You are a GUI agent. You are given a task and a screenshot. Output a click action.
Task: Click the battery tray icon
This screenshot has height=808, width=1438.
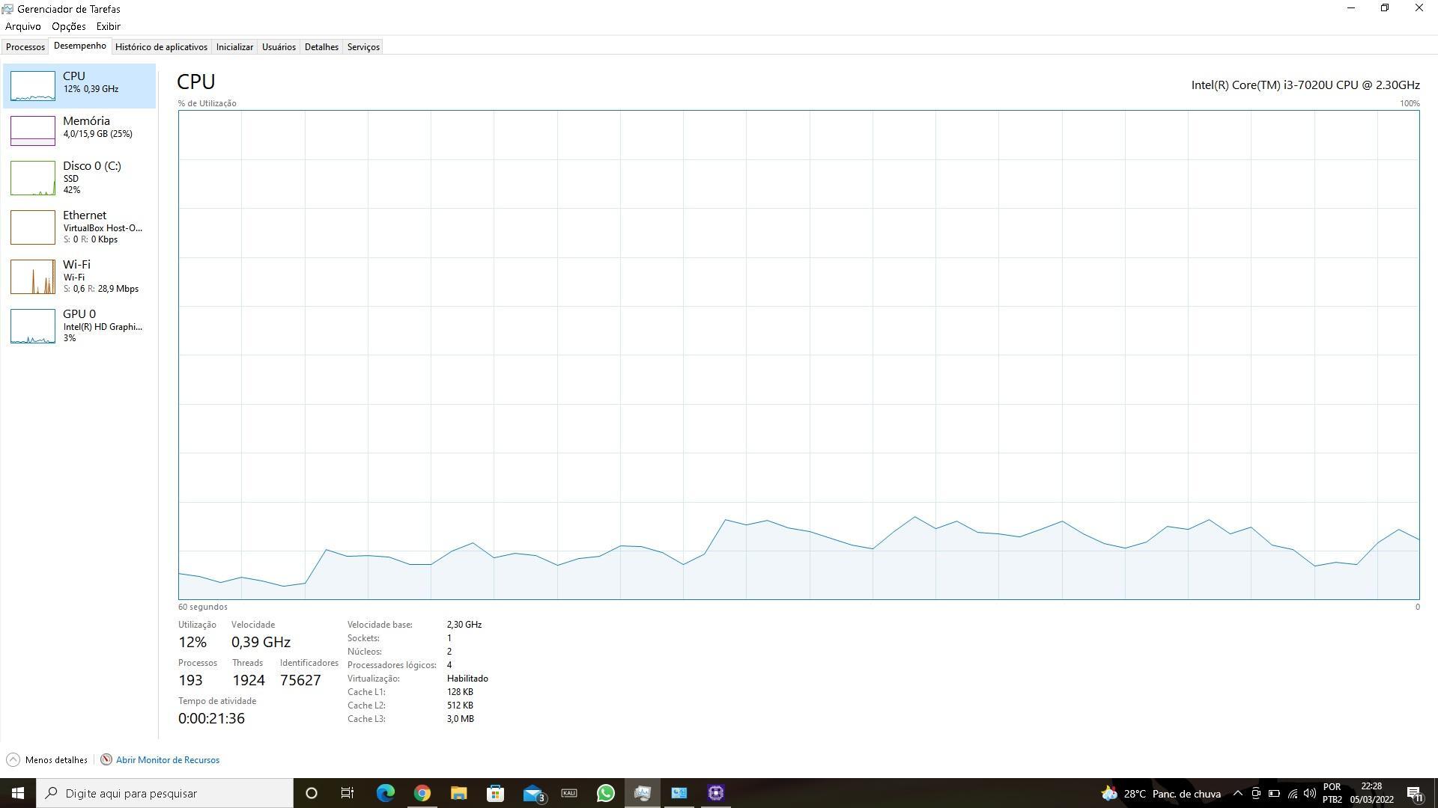1274,794
